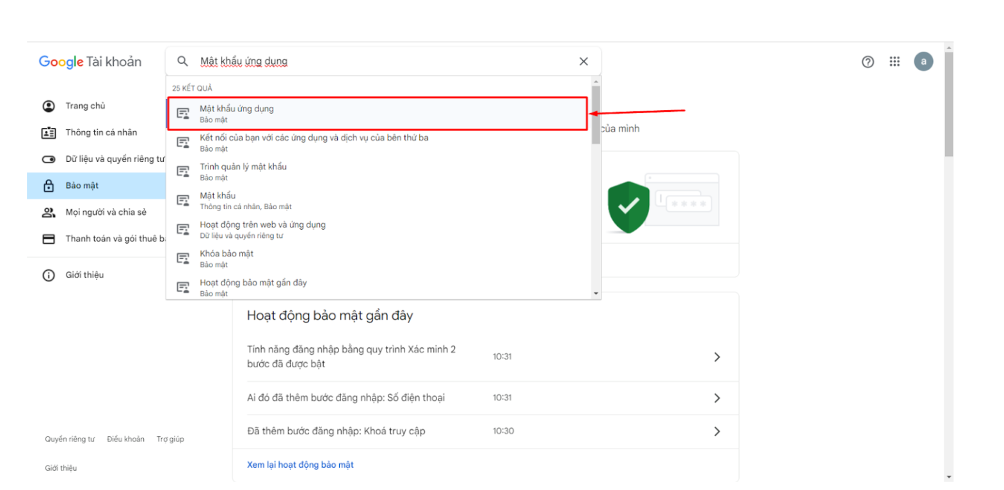1004x490 pixels.
Task: Click the Thanh toán card icon
Action: pyautogui.click(x=49, y=239)
